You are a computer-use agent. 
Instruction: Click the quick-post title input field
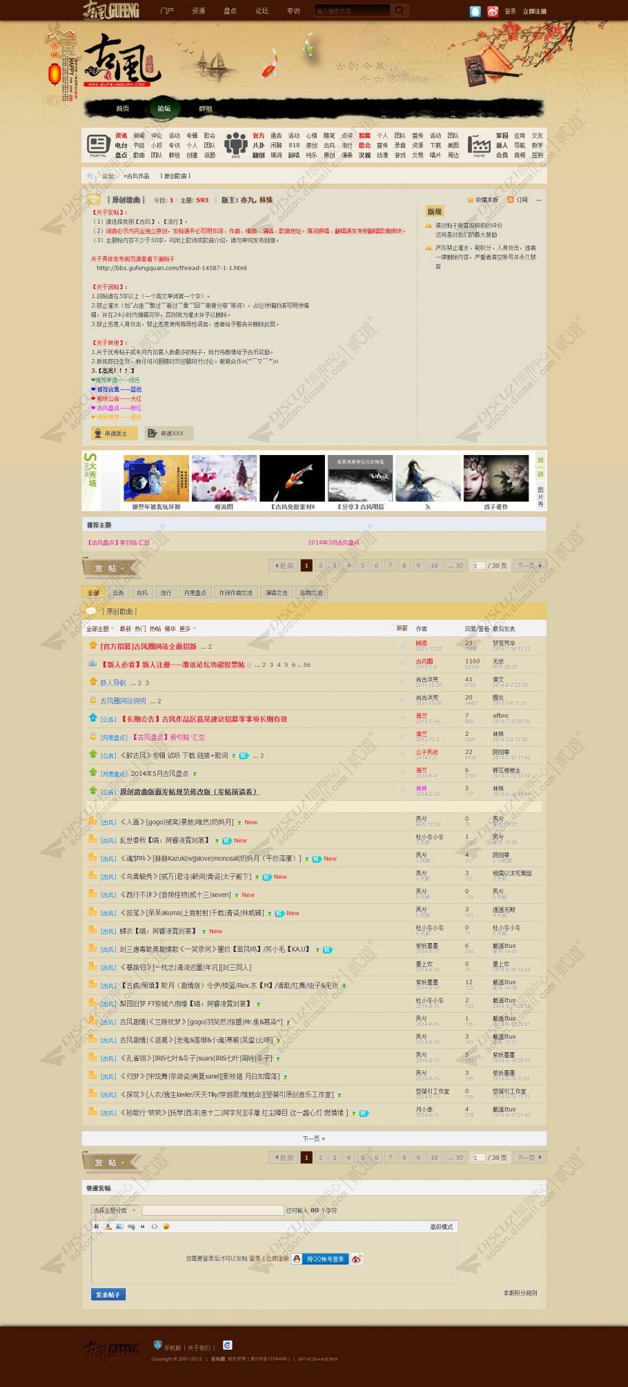[x=213, y=1210]
